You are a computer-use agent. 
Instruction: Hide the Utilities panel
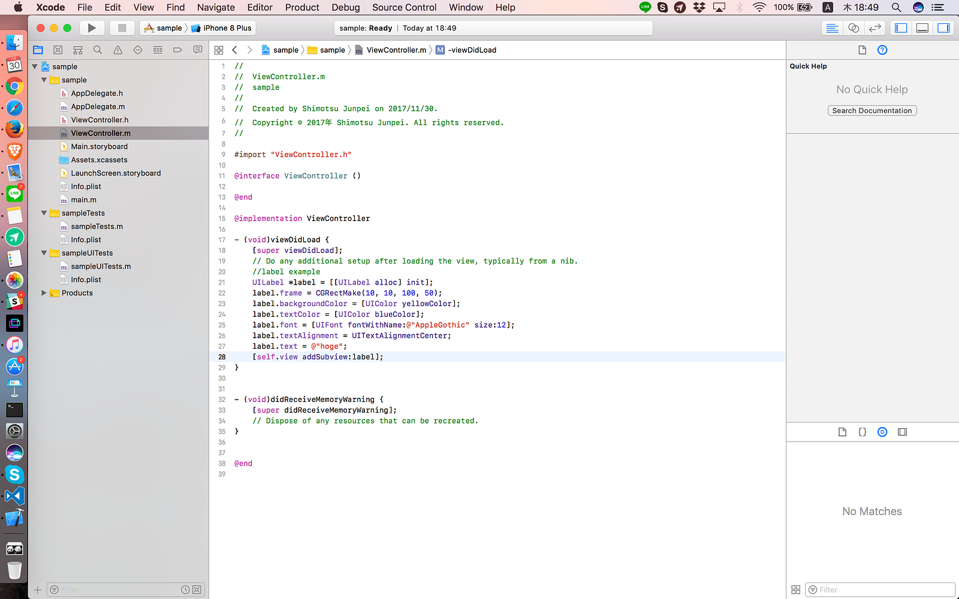click(943, 28)
